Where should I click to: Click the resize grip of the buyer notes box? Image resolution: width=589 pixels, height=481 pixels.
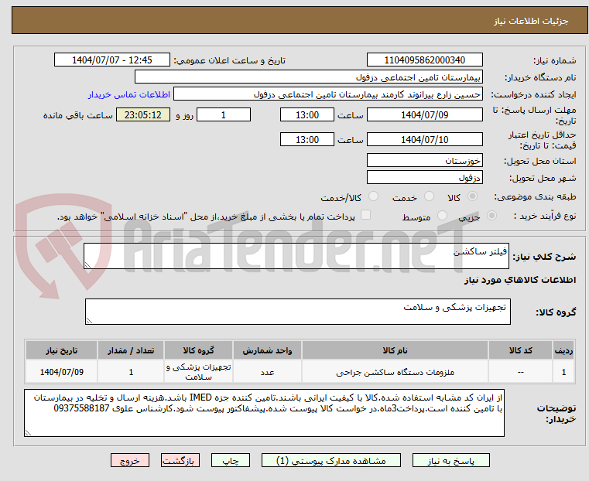pyautogui.click(x=28, y=432)
